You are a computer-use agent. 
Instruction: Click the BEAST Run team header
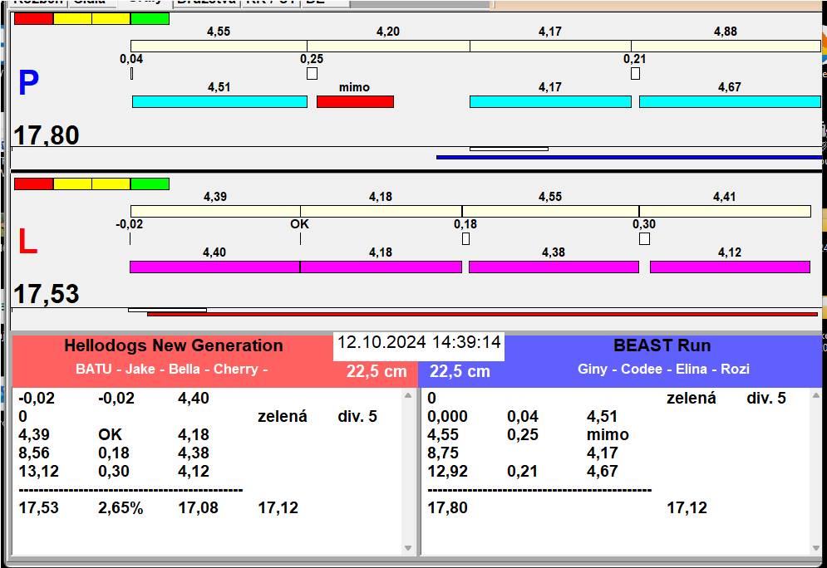pos(662,346)
